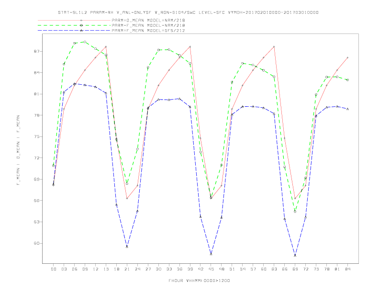379x293 pixels.
Task: Click x-axis forecast hour label 27
Action: (x=148, y=269)
